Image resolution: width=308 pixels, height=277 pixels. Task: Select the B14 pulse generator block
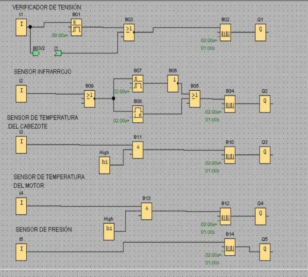click(230, 247)
